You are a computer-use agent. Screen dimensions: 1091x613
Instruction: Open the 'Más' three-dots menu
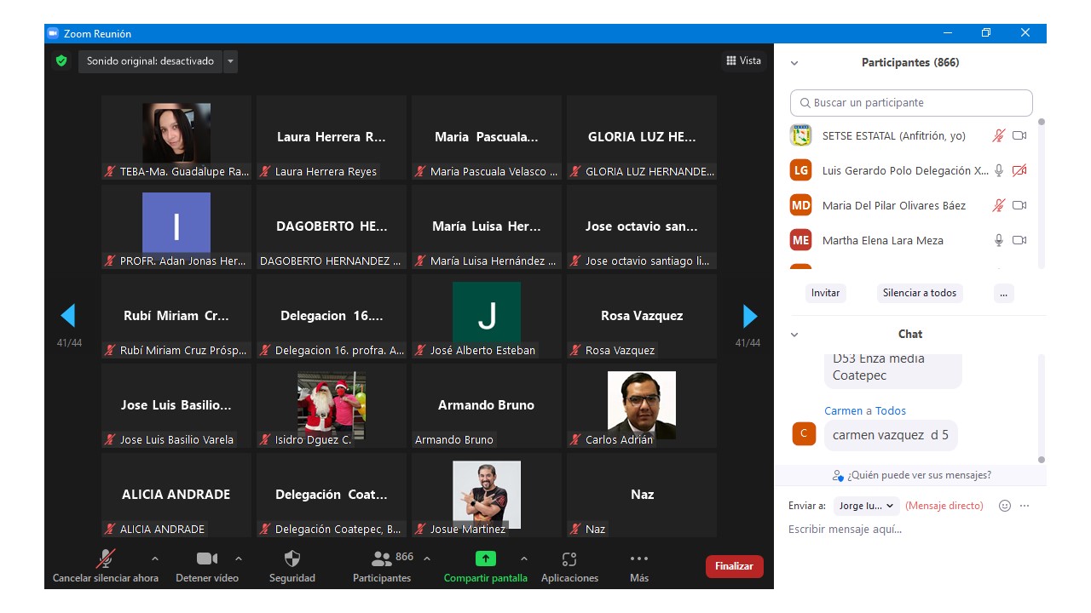click(639, 566)
